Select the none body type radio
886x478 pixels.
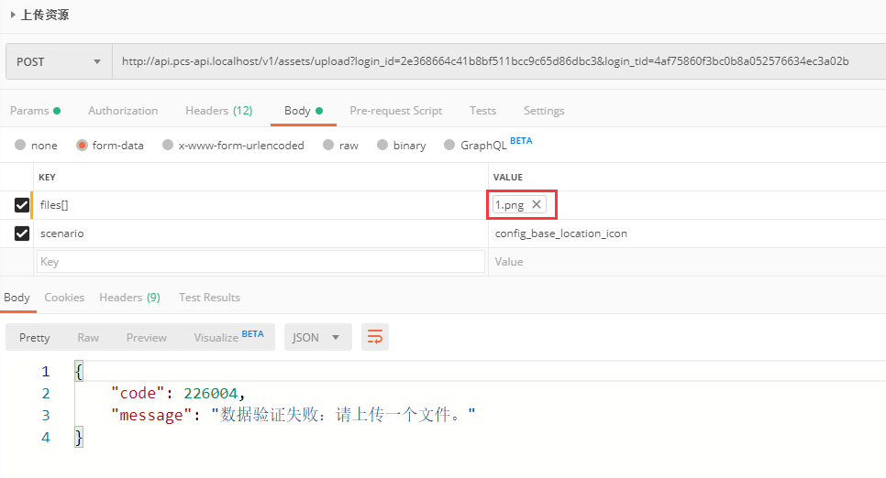tap(20, 145)
